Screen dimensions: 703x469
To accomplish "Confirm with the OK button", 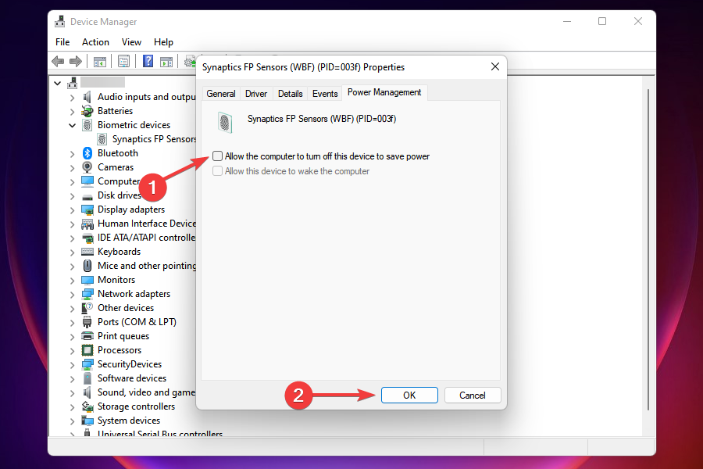I will click(409, 395).
